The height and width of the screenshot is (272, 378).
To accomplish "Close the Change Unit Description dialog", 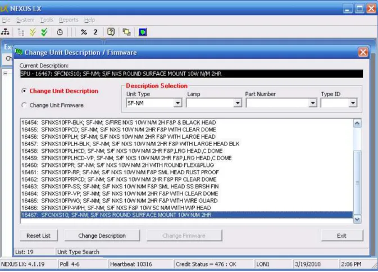I will [x=363, y=52].
